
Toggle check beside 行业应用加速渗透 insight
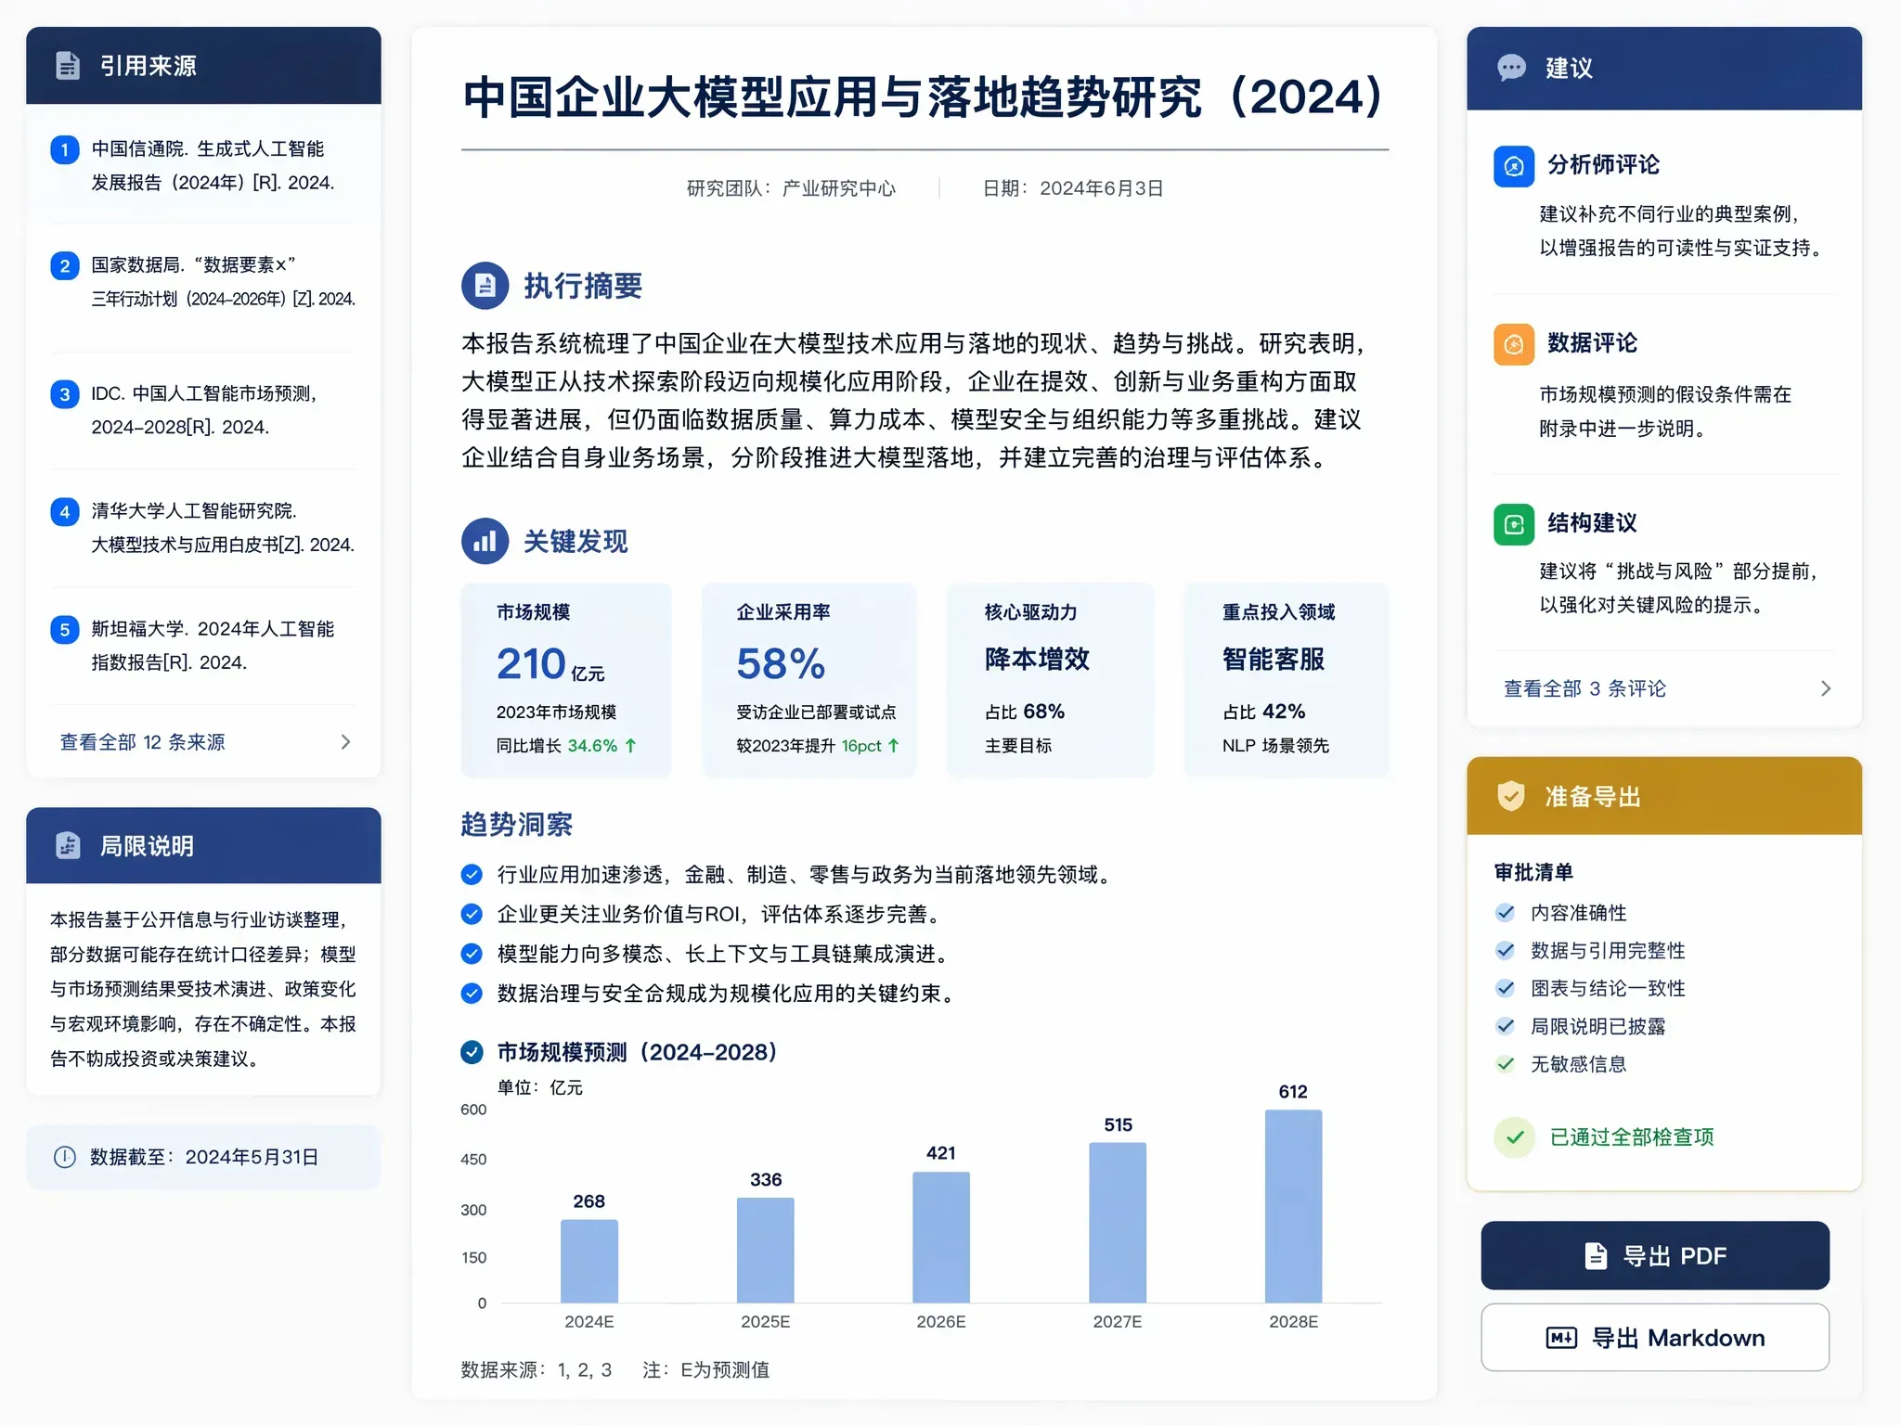[472, 874]
